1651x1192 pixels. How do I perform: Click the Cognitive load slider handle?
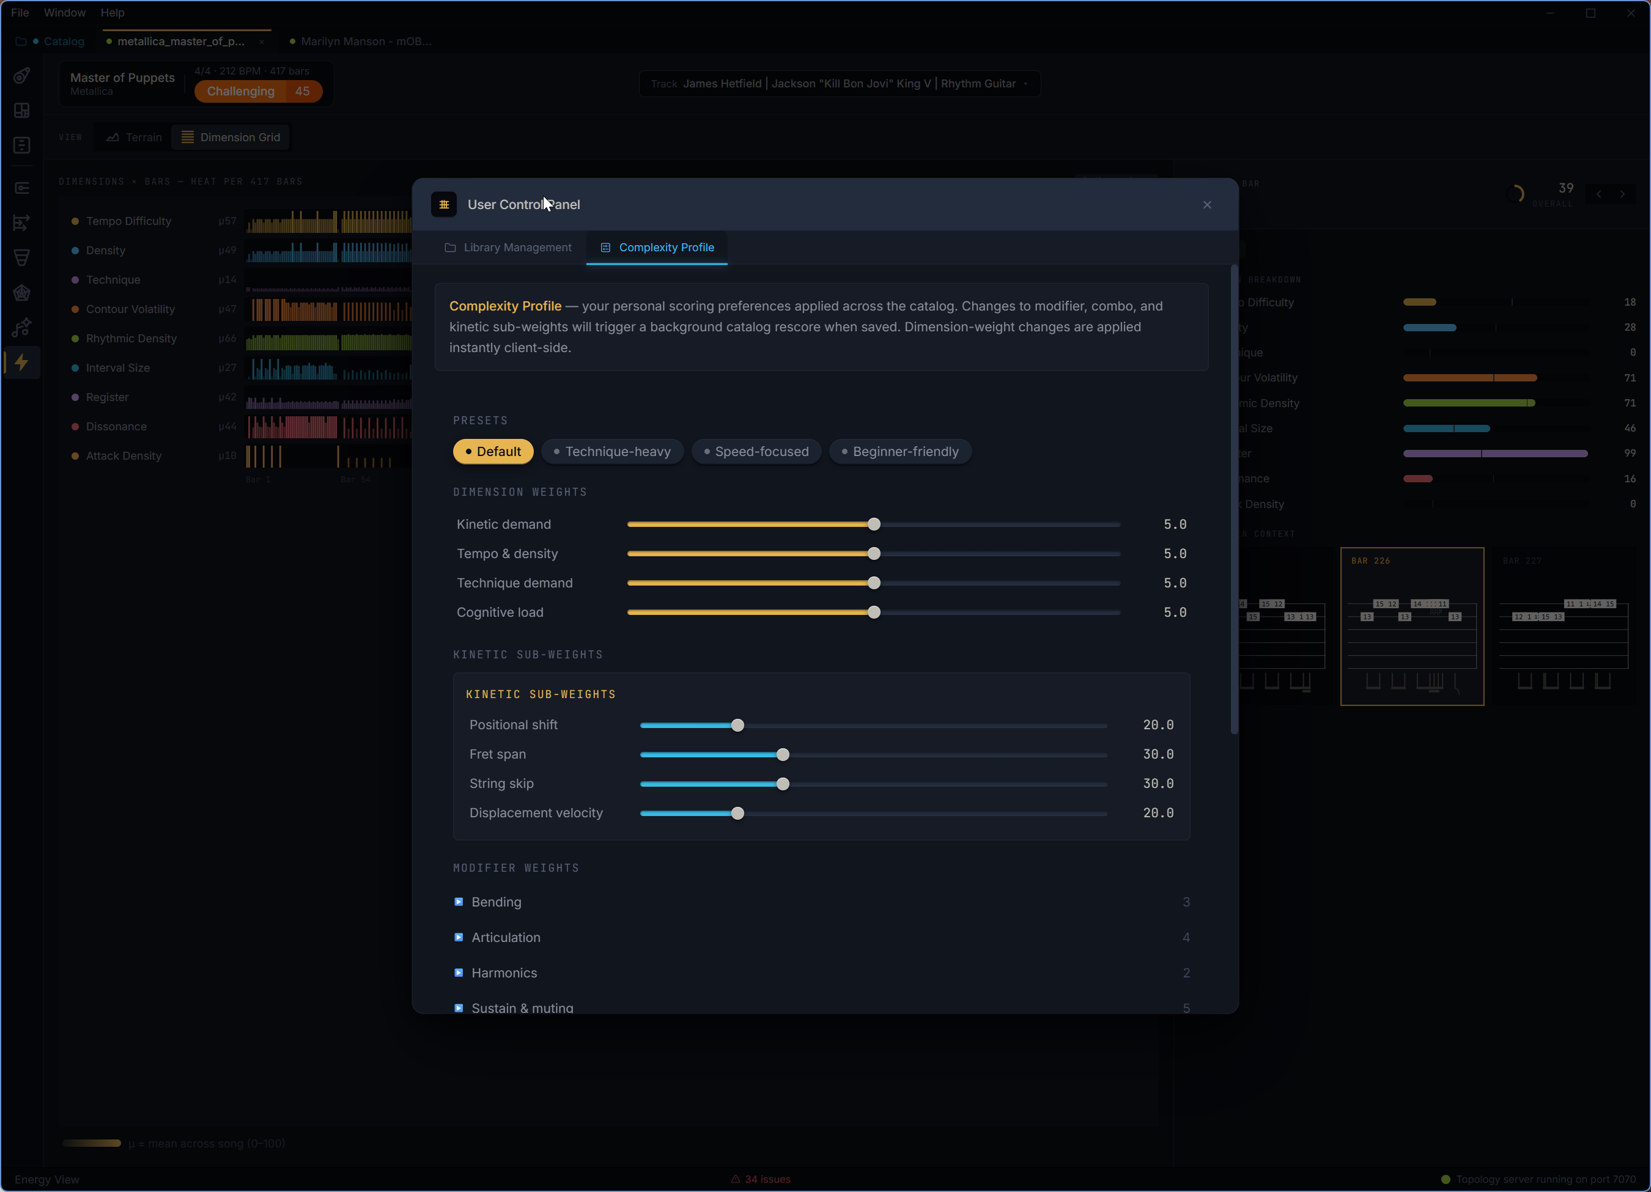[874, 612]
